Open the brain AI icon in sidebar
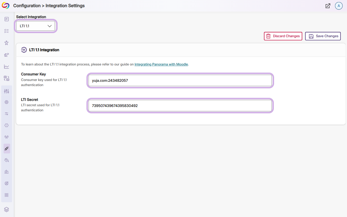This screenshot has width=347, height=217. 7,125
